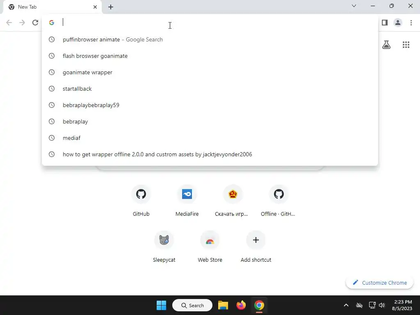The height and width of the screenshot is (315, 420).
Task: Open the MediaFire shortcut tile
Action: 187,201
